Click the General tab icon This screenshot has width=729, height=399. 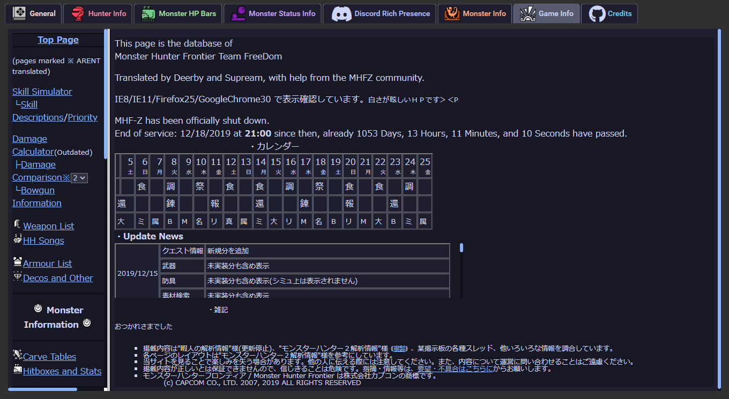(19, 13)
